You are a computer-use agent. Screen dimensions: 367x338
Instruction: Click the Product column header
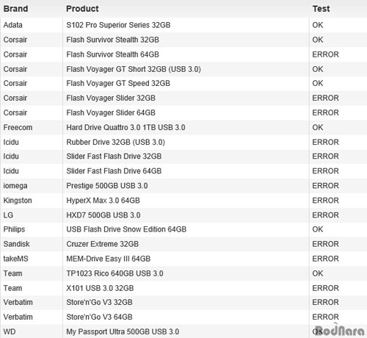[x=82, y=9]
